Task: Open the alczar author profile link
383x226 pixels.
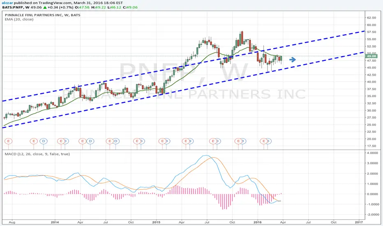Action: [x=7, y=3]
